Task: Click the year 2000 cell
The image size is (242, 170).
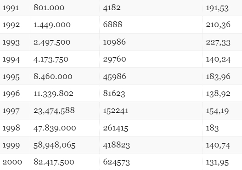Action: click(x=12, y=162)
